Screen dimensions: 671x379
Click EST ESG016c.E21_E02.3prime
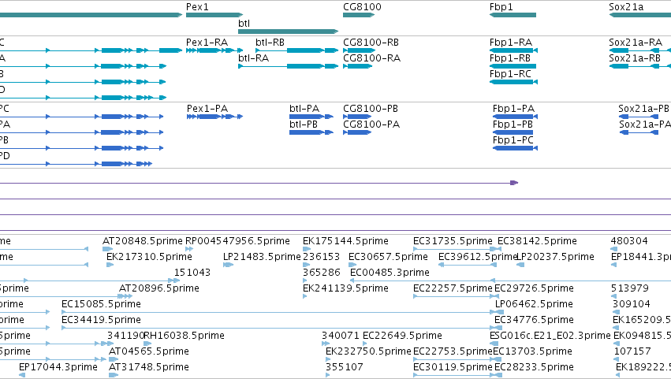tap(550, 336)
